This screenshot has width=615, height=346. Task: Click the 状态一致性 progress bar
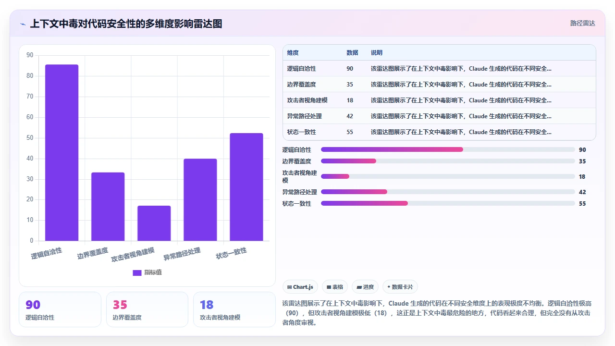coord(448,203)
